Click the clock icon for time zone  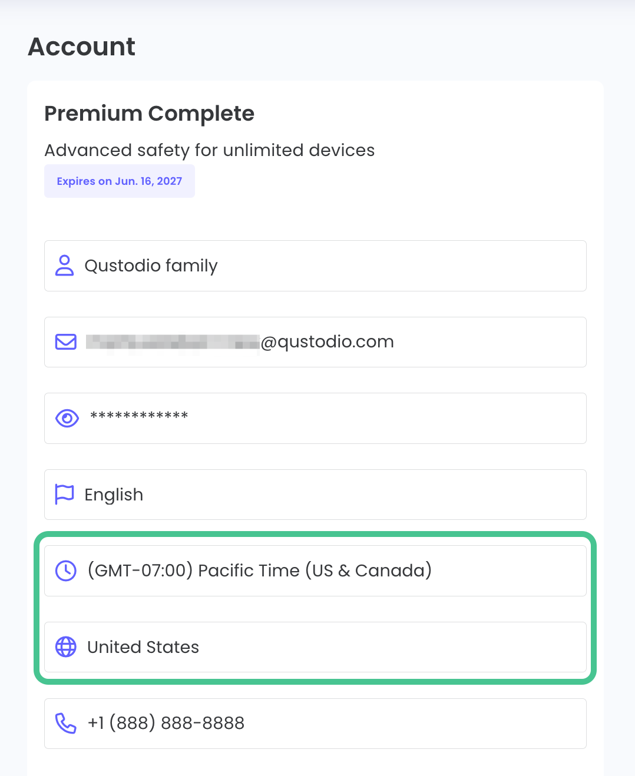(x=65, y=570)
